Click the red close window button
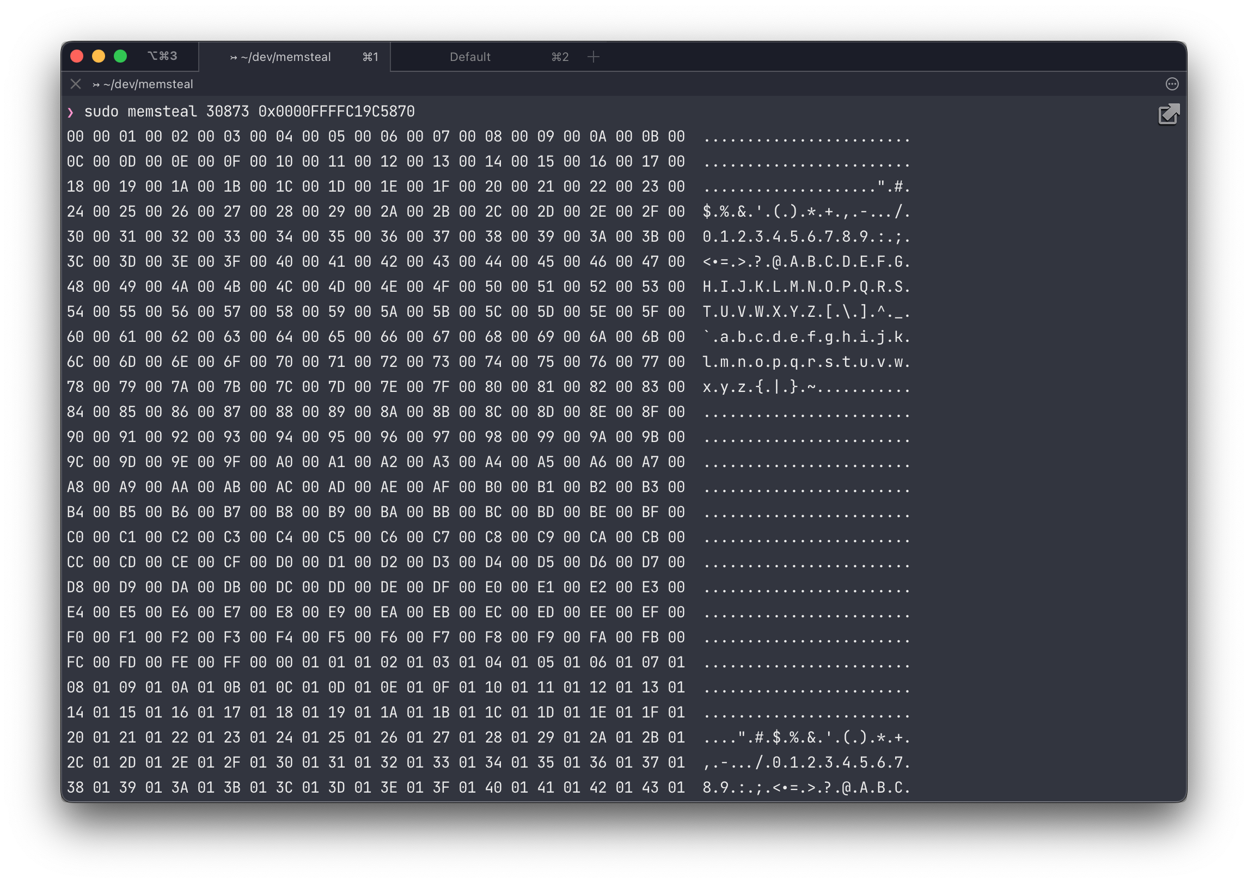 tap(77, 56)
